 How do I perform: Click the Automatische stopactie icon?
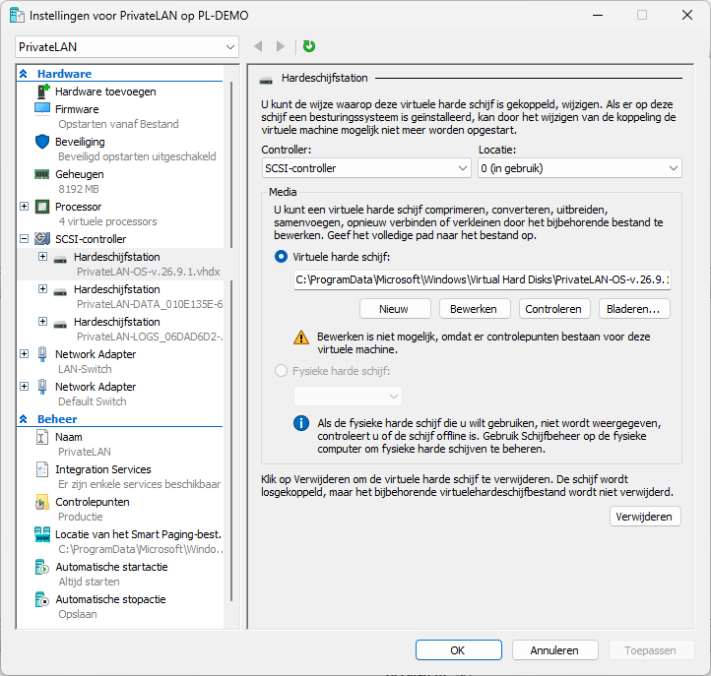42,599
